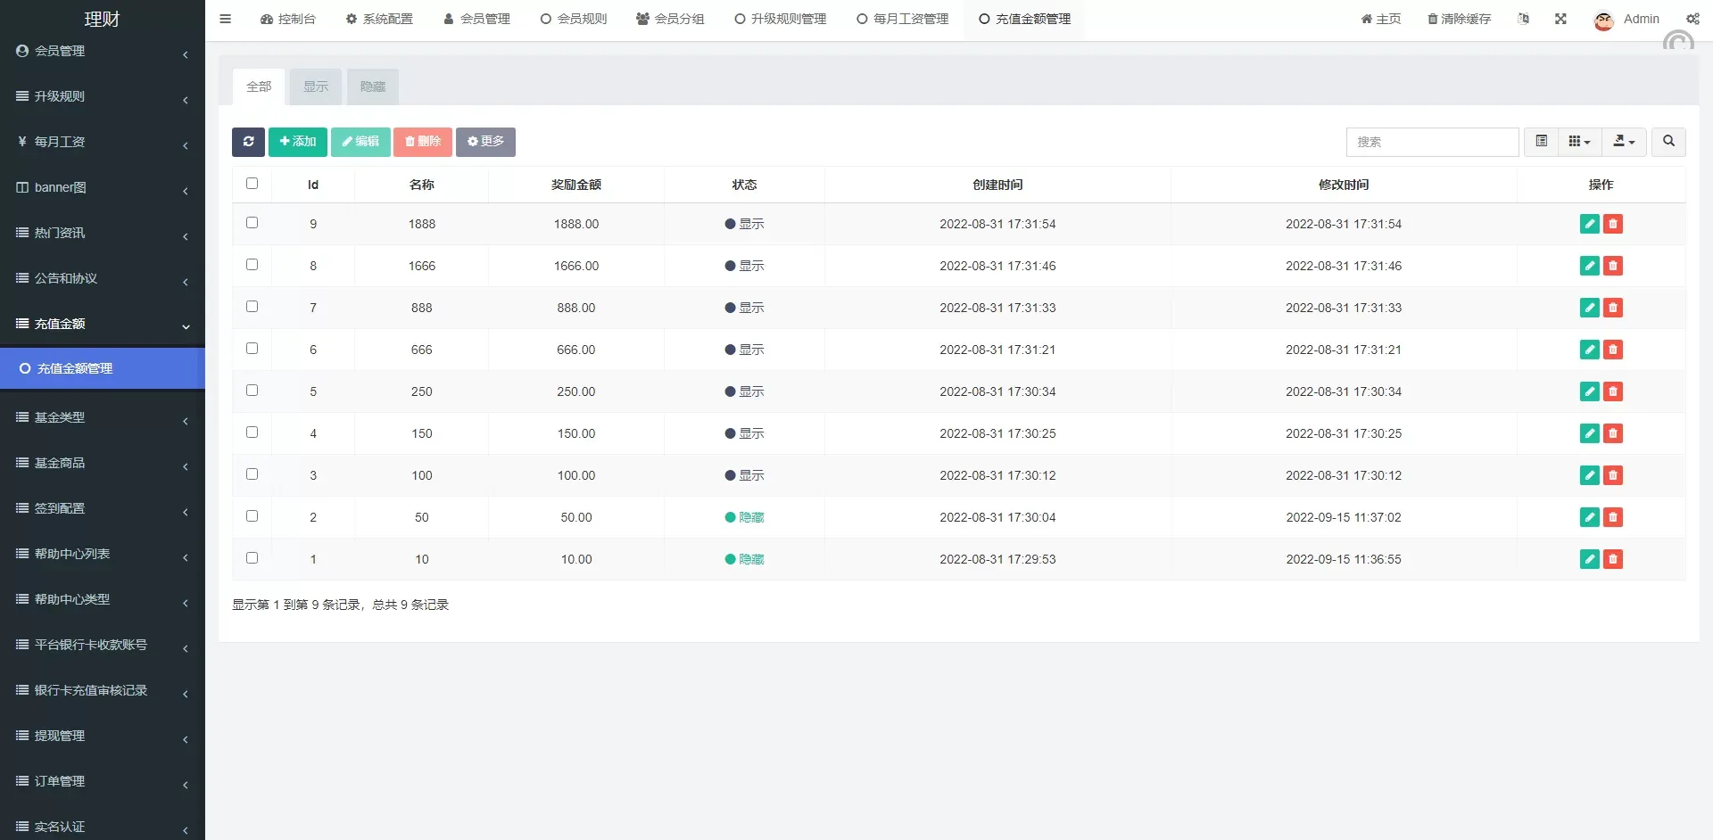Click the 搜索 search input field
The width and height of the screenshot is (1713, 840).
click(x=1432, y=142)
